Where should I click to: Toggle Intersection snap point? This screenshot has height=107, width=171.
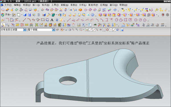101,30
